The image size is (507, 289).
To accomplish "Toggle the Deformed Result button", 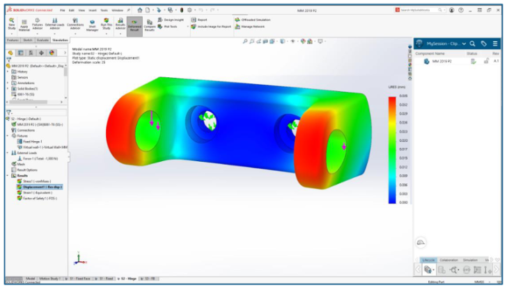I will (x=134, y=26).
